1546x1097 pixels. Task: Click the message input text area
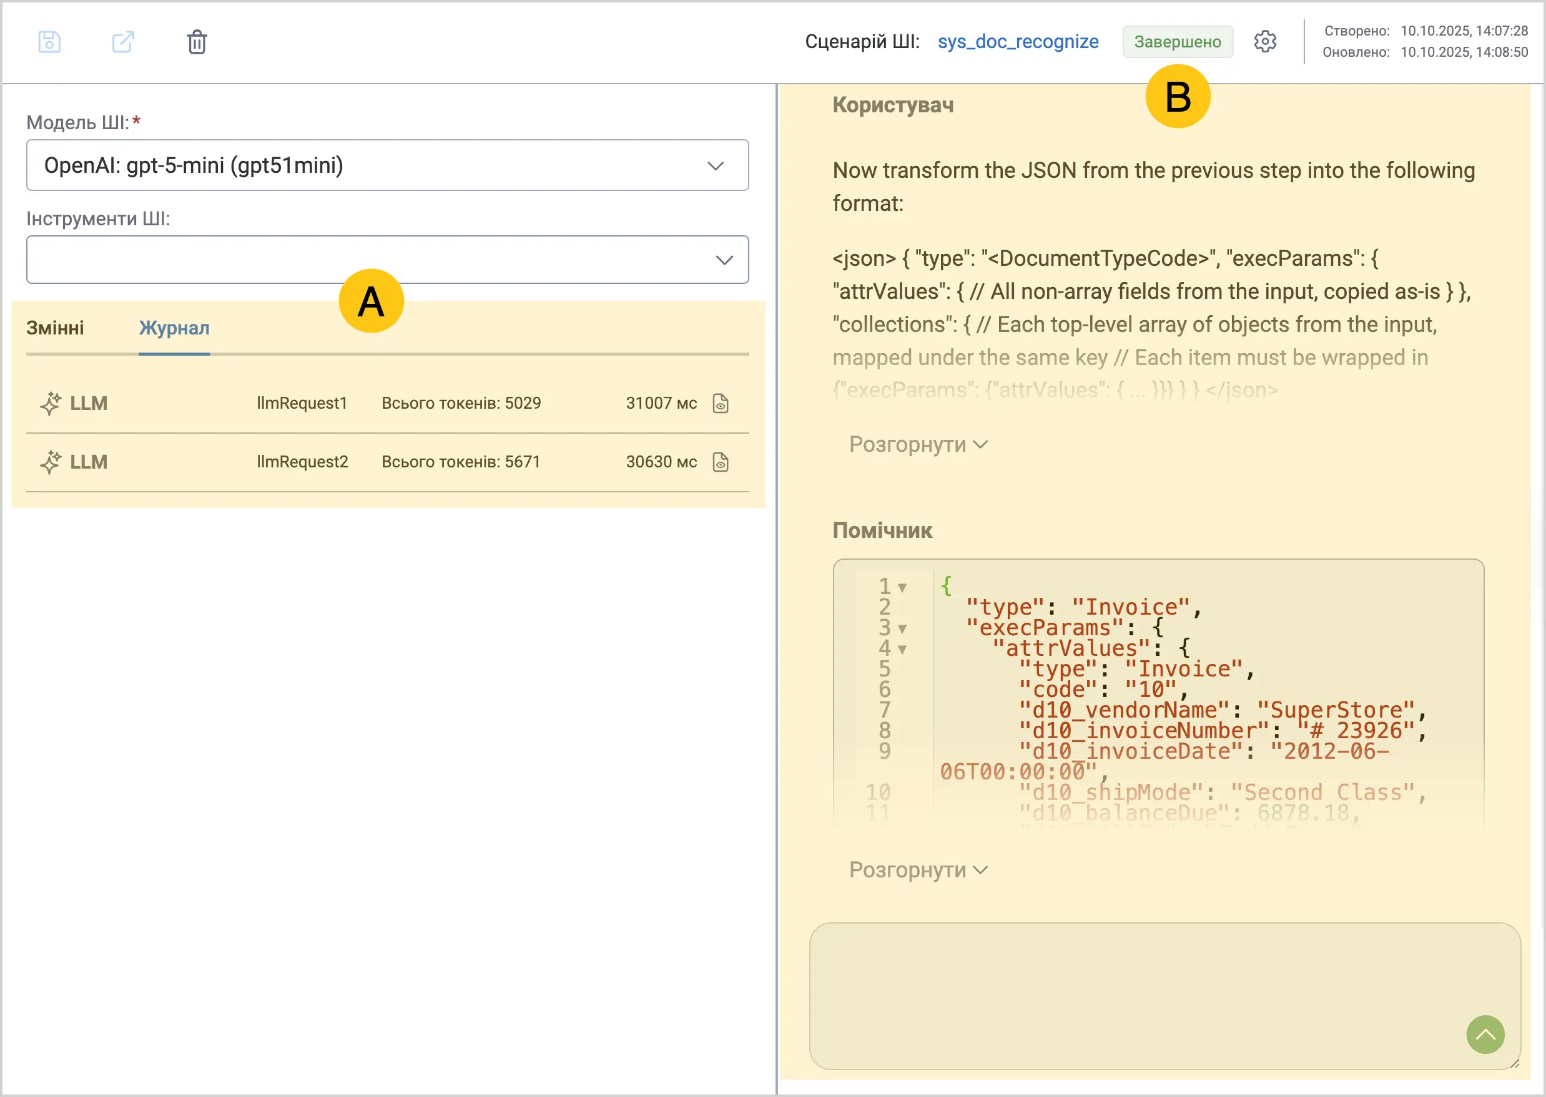[1164, 997]
